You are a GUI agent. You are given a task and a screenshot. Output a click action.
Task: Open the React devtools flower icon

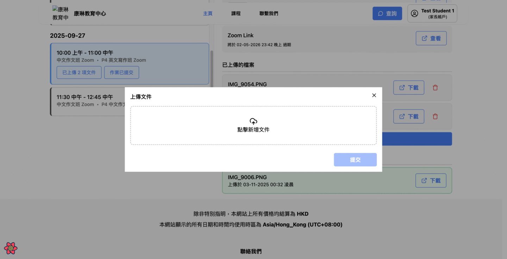click(11, 248)
